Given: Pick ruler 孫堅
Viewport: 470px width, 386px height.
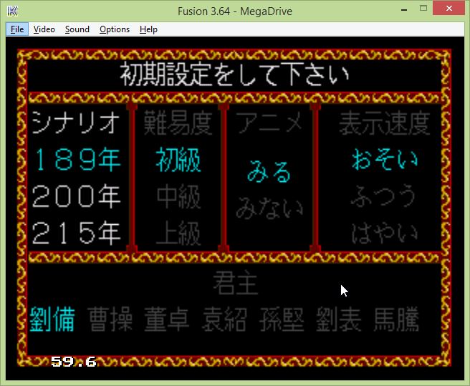Looking at the screenshot, I should (282, 319).
